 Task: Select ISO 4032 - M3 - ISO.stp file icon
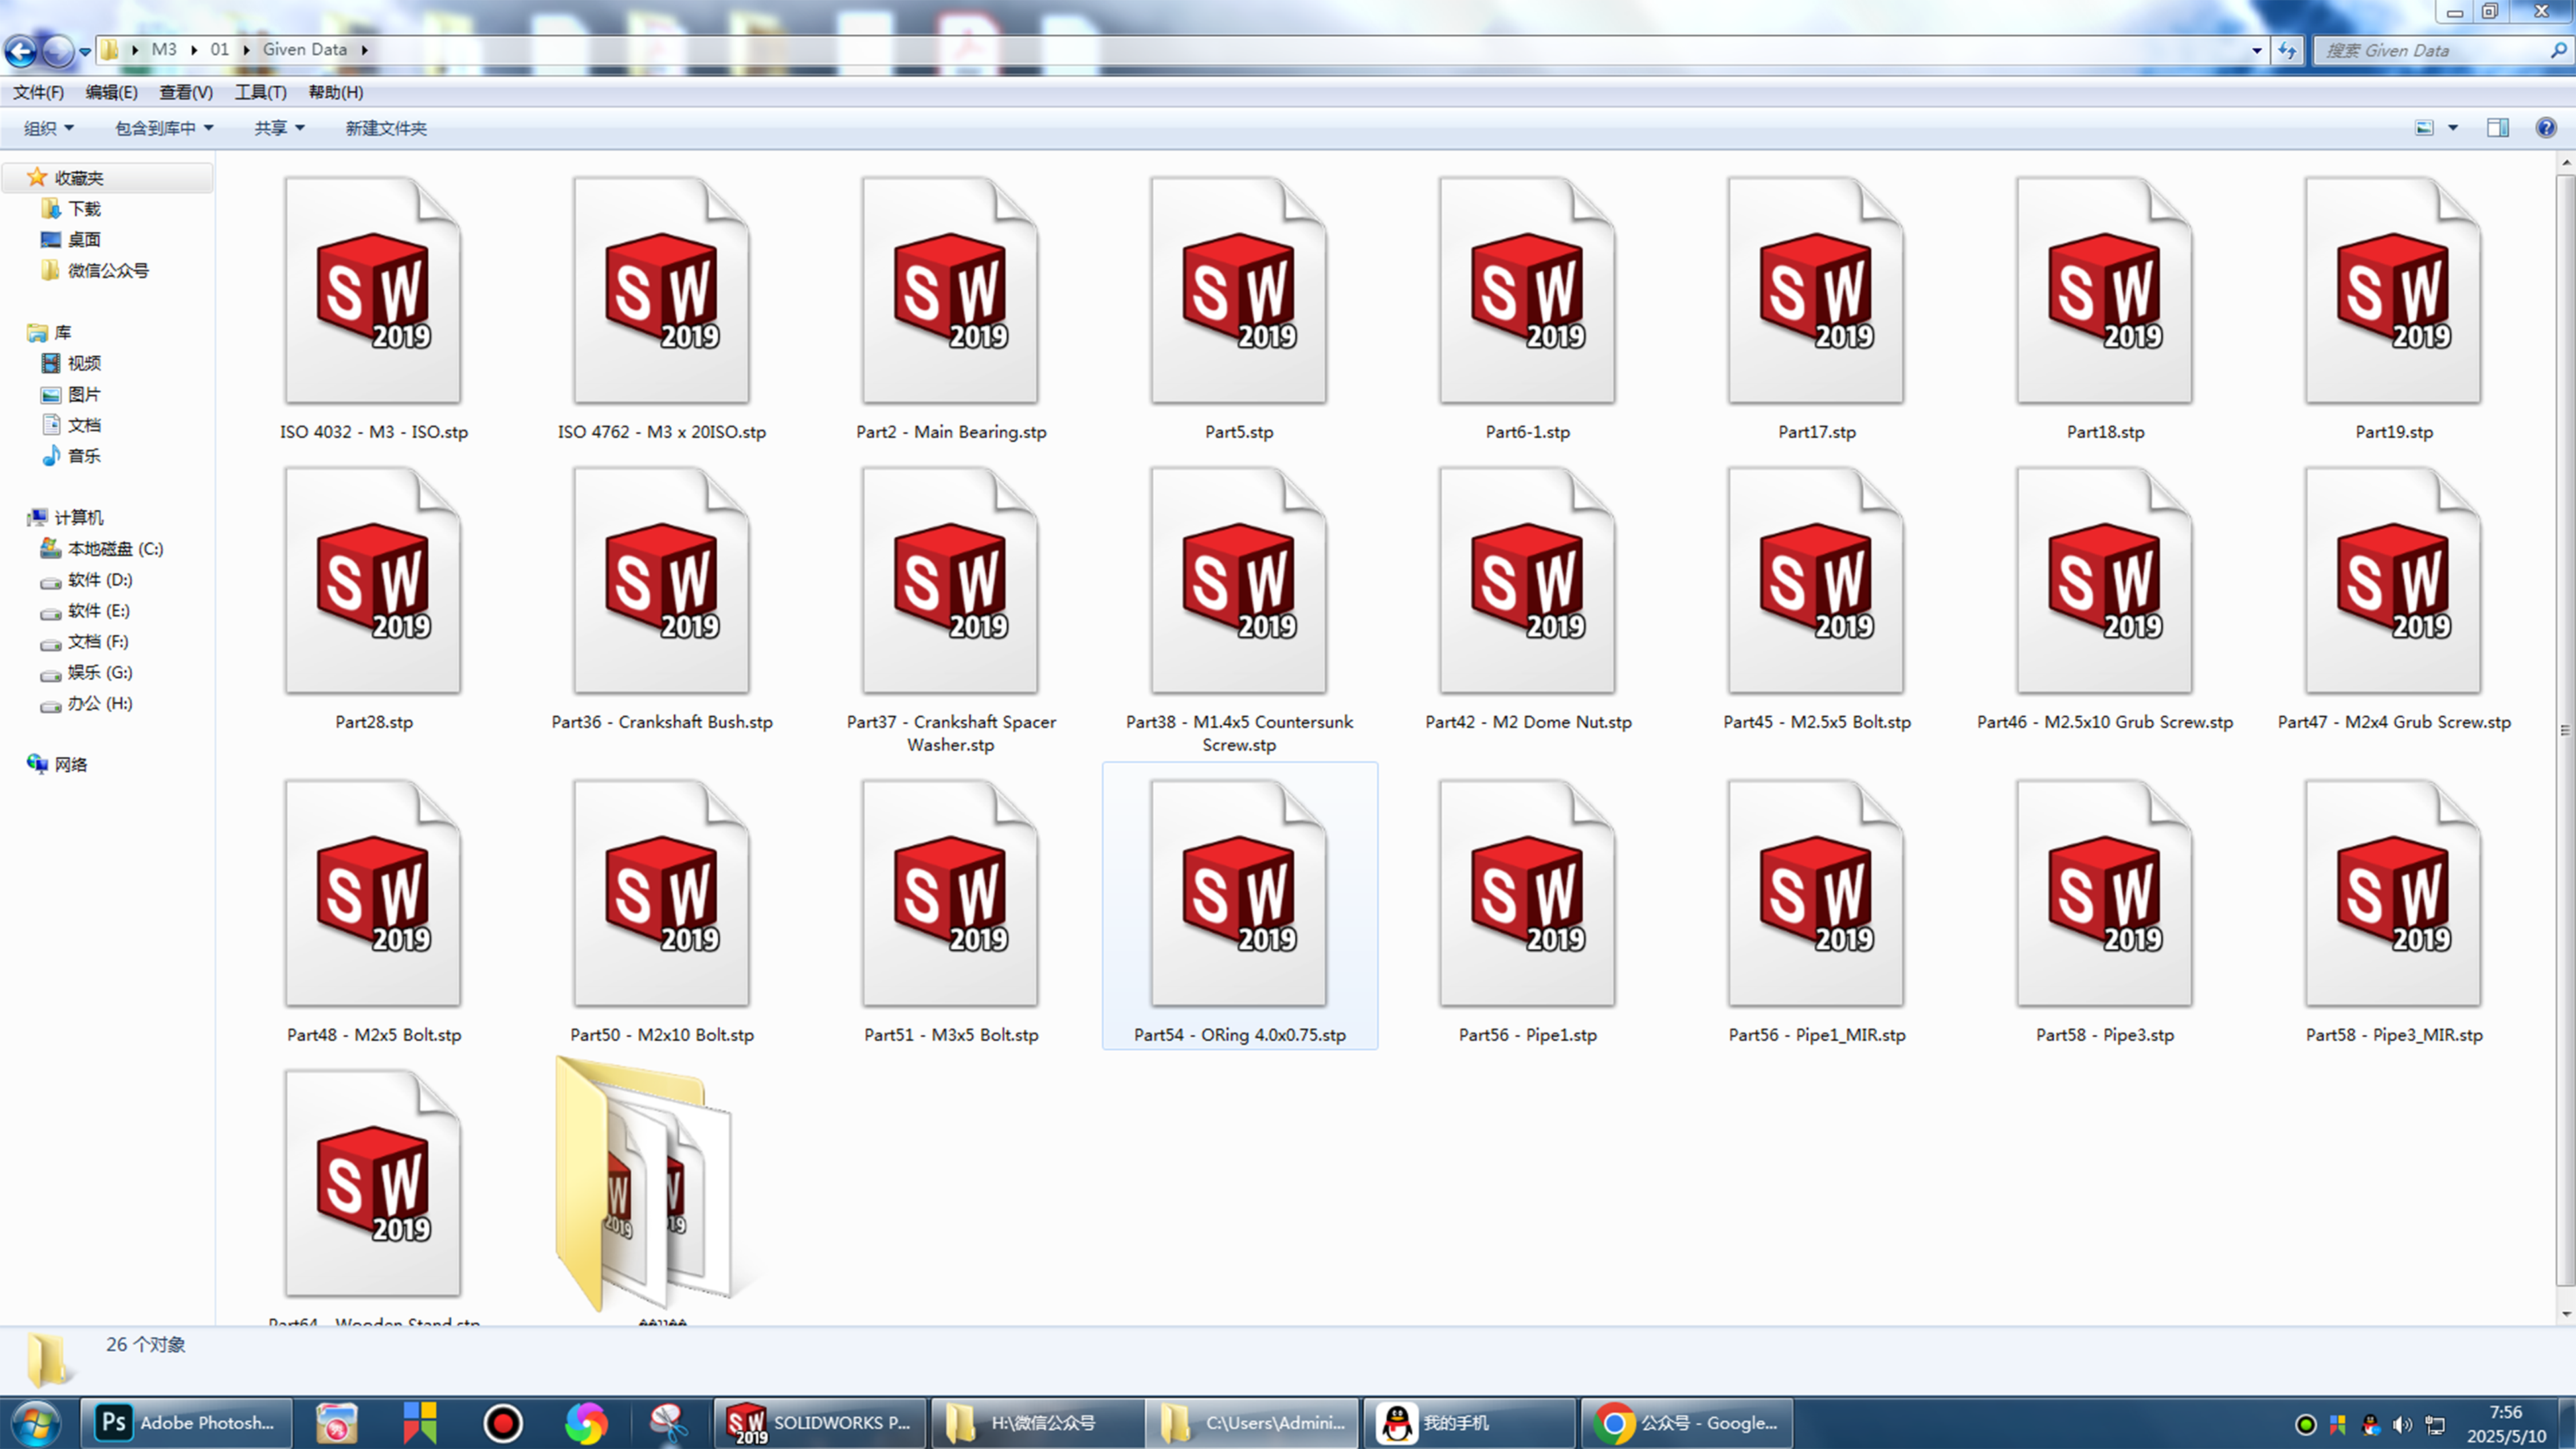pyautogui.click(x=373, y=290)
